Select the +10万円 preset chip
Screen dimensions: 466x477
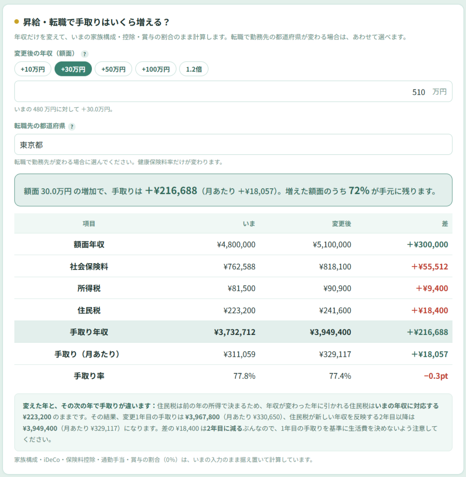tap(33, 69)
